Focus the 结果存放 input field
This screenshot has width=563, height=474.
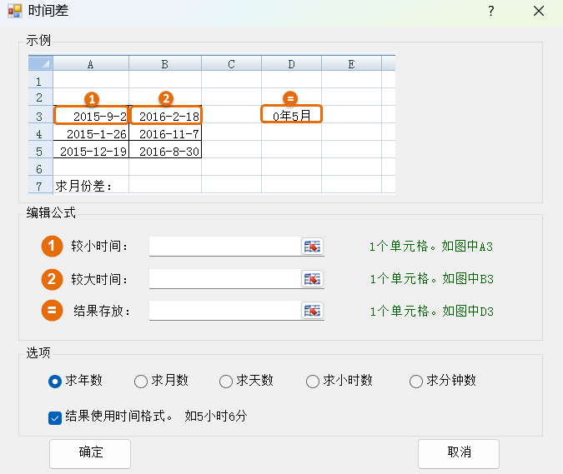[x=224, y=311]
